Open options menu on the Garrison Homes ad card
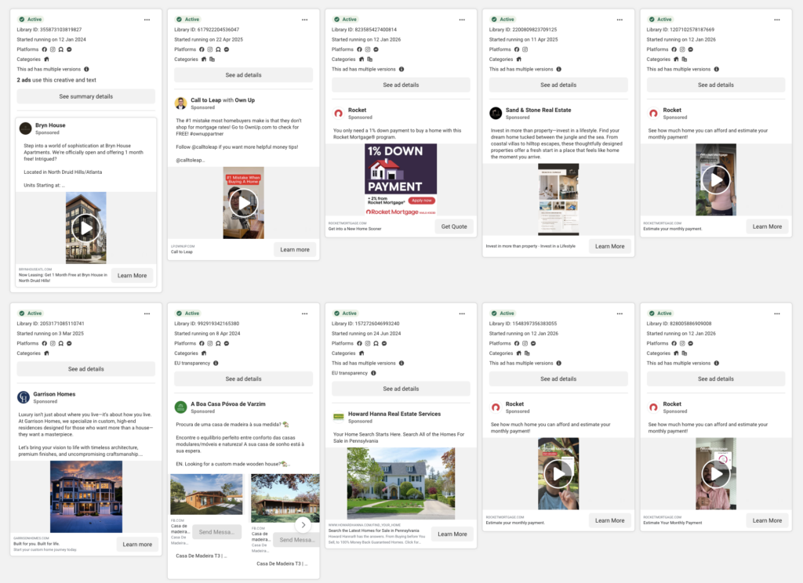Image resolution: width=803 pixels, height=583 pixels. [x=147, y=313]
